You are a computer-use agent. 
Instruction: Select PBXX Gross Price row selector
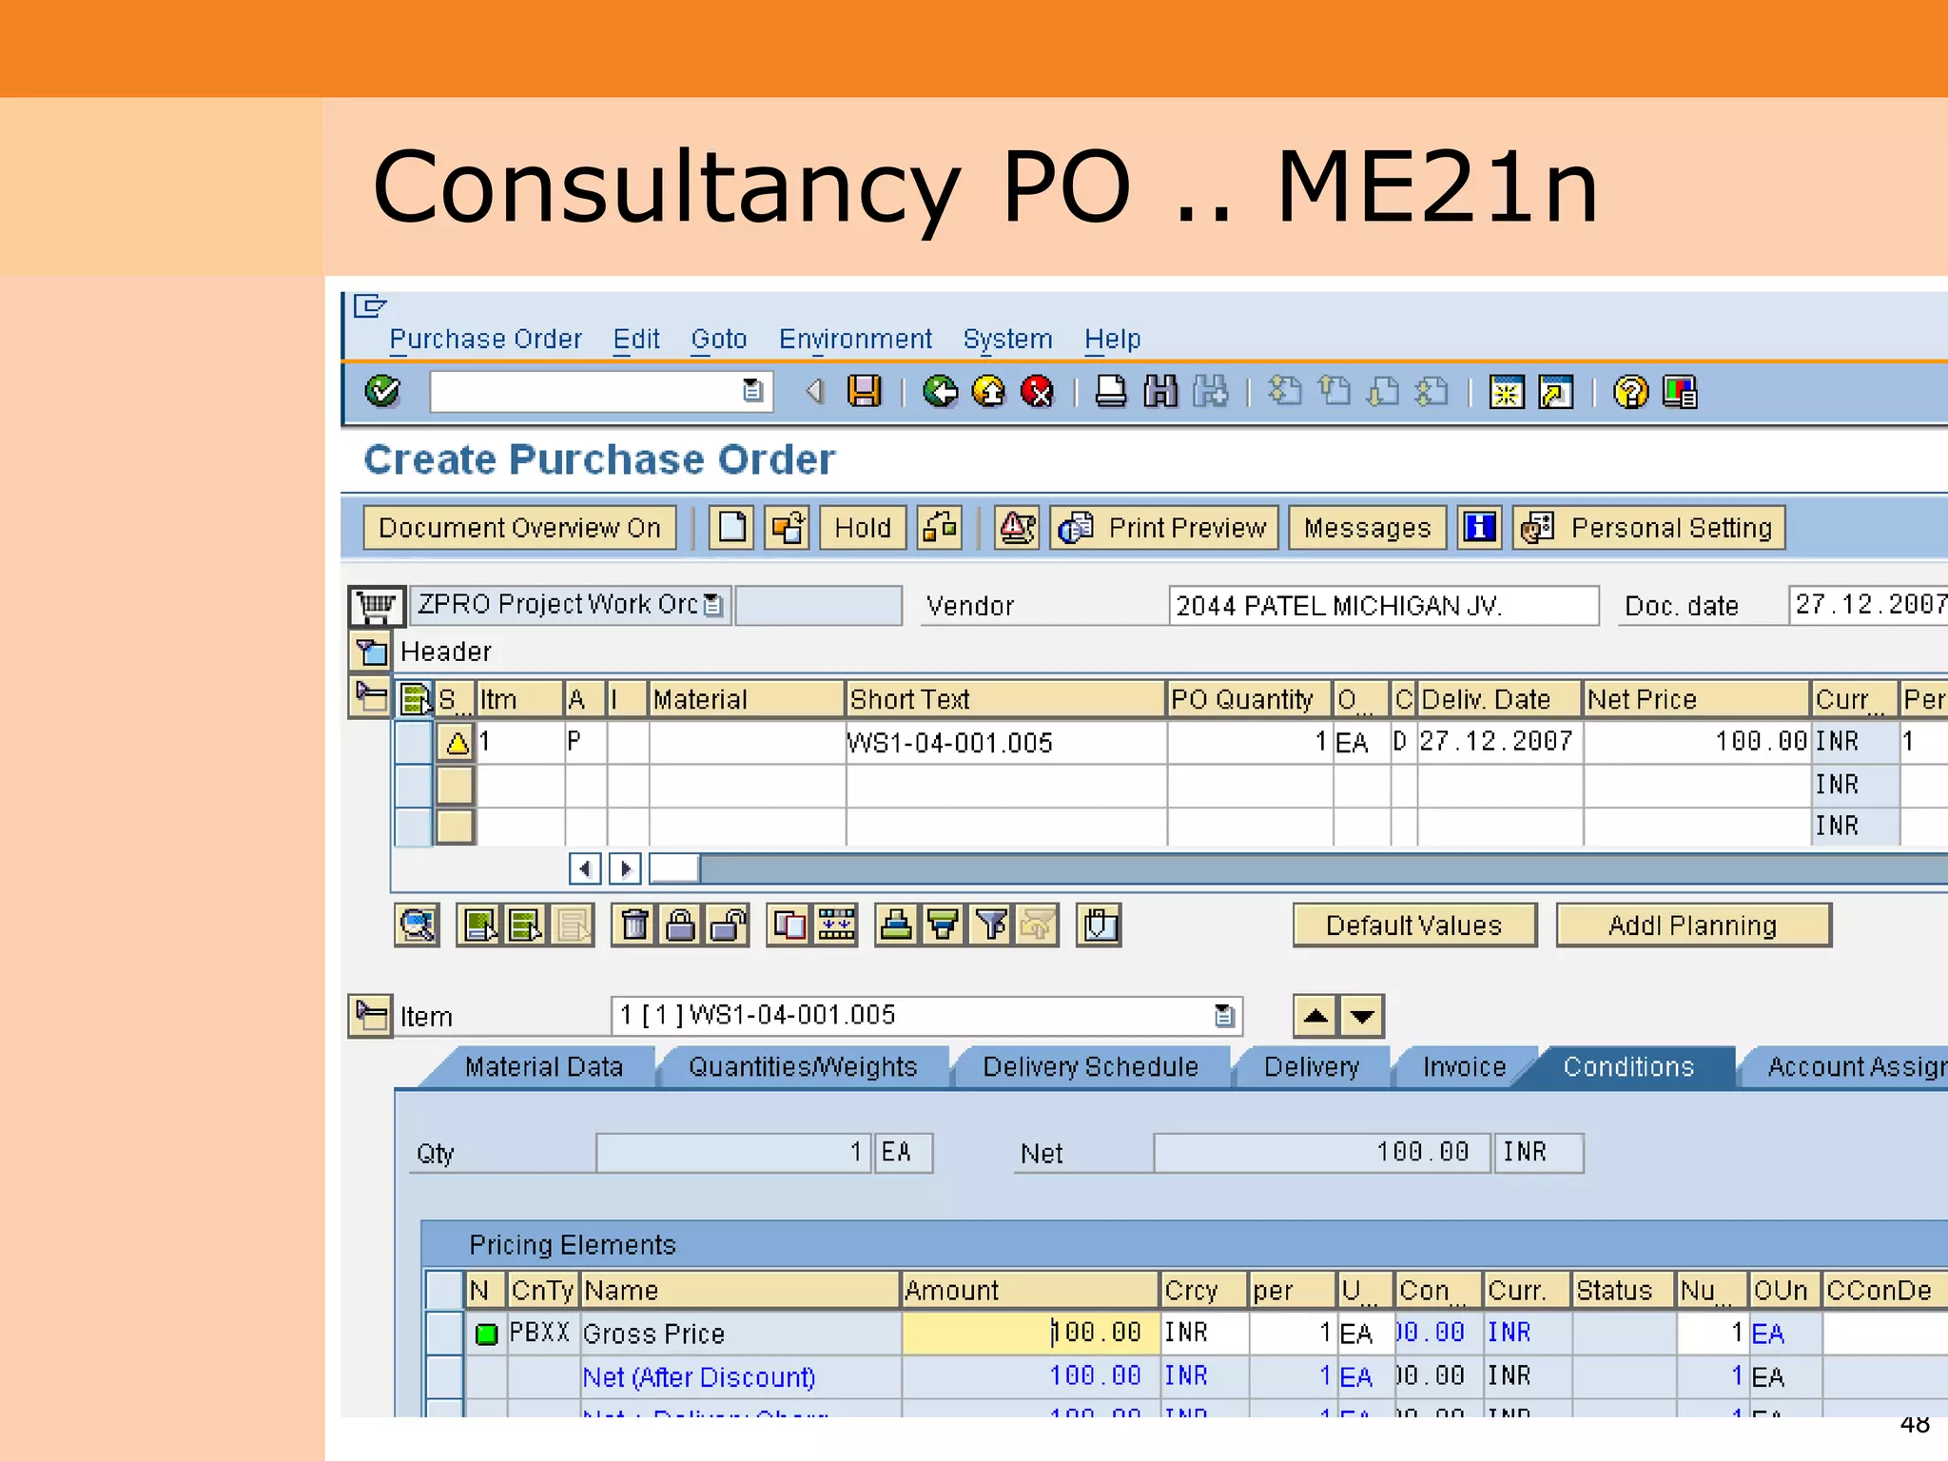pyautogui.click(x=444, y=1333)
